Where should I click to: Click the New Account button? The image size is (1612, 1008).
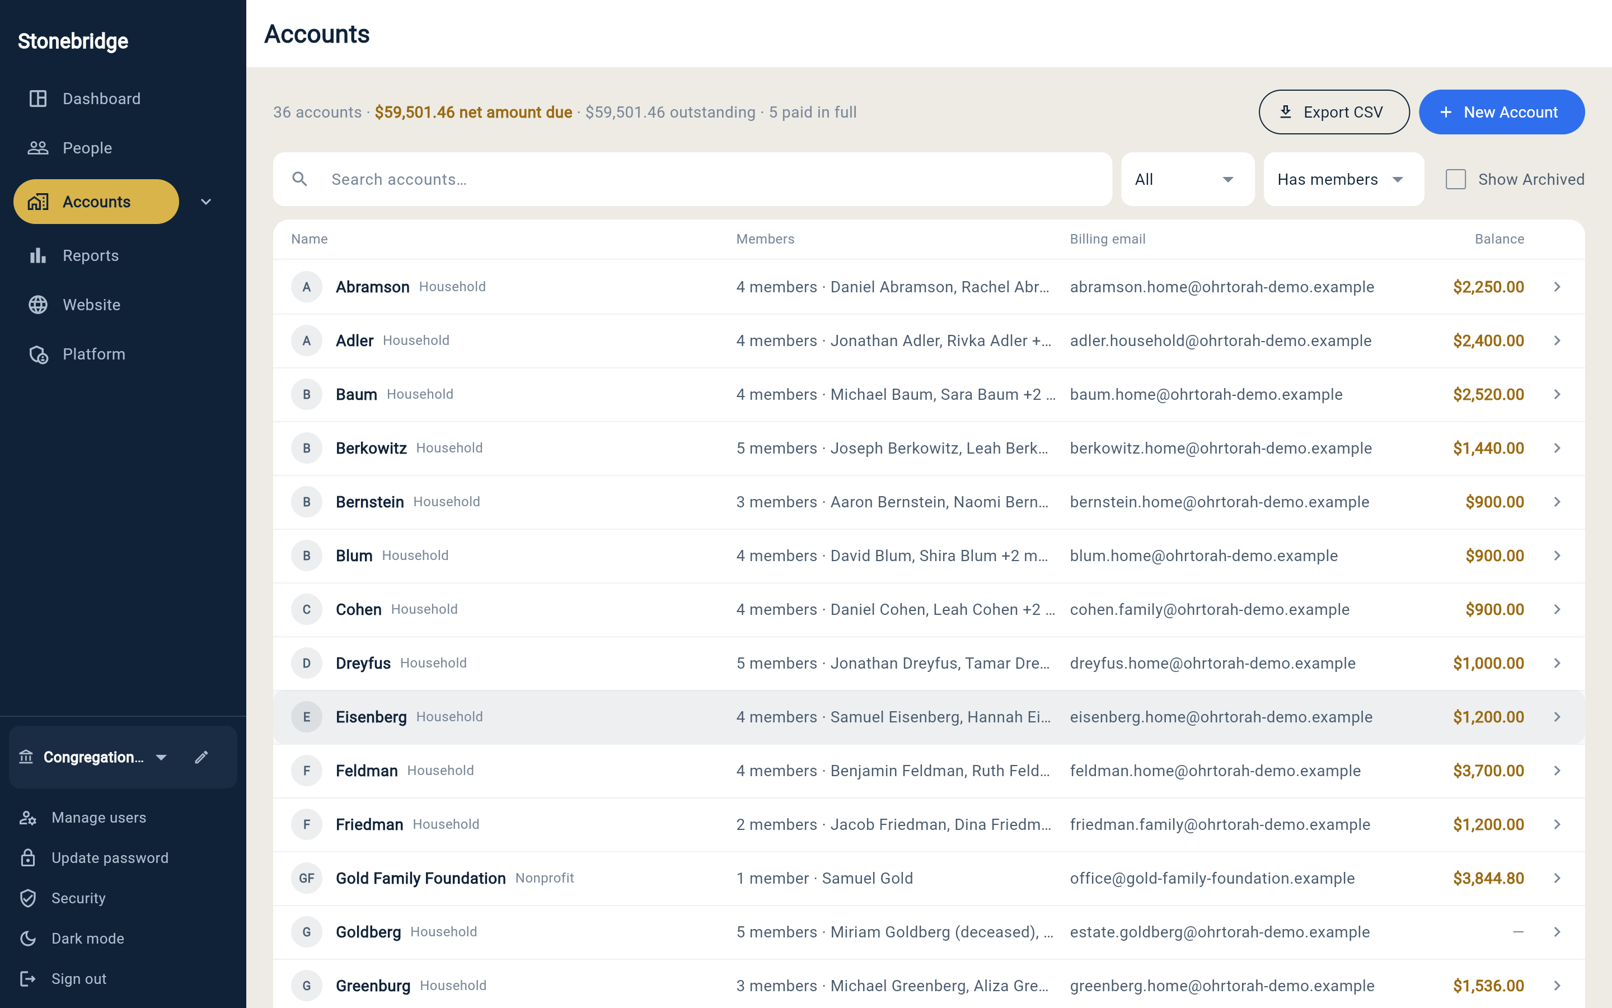(1501, 112)
